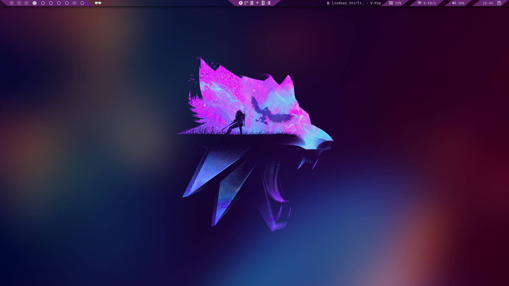Image resolution: width=509 pixels, height=286 pixels.
Task: Open the battery charging tray icon
Action: [269, 3]
